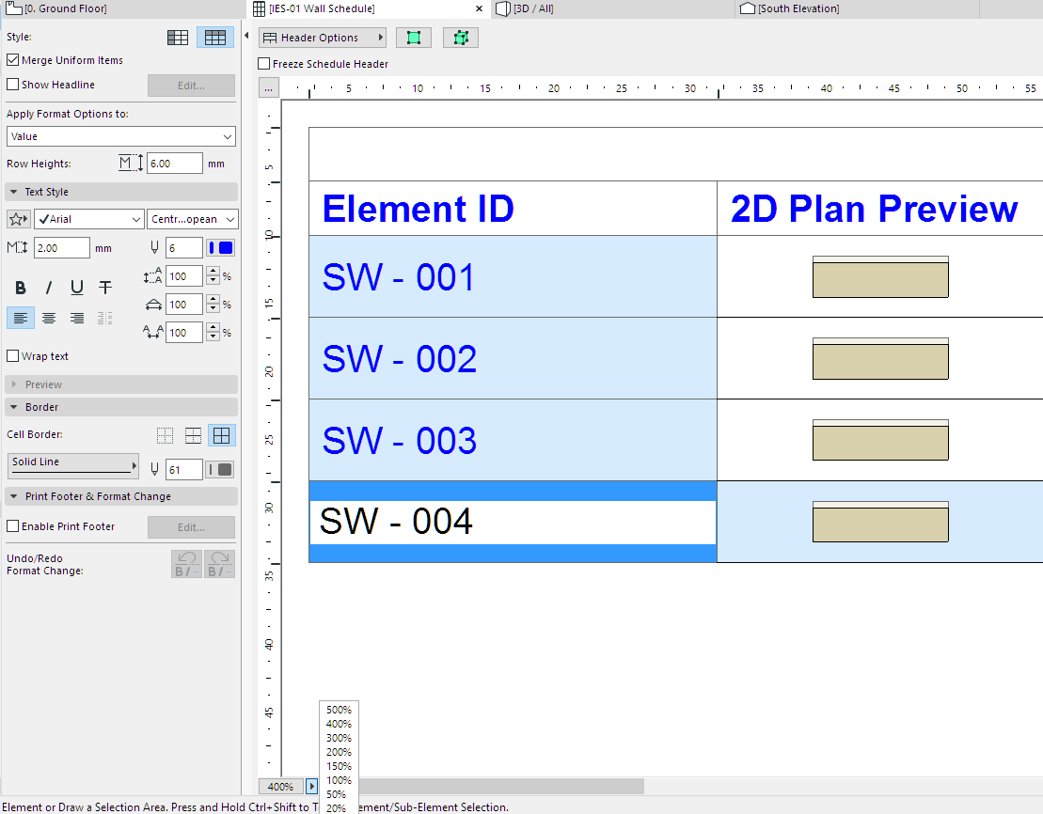The image size is (1043, 814).
Task: Select horizontal-only cell border option
Action: (x=193, y=435)
